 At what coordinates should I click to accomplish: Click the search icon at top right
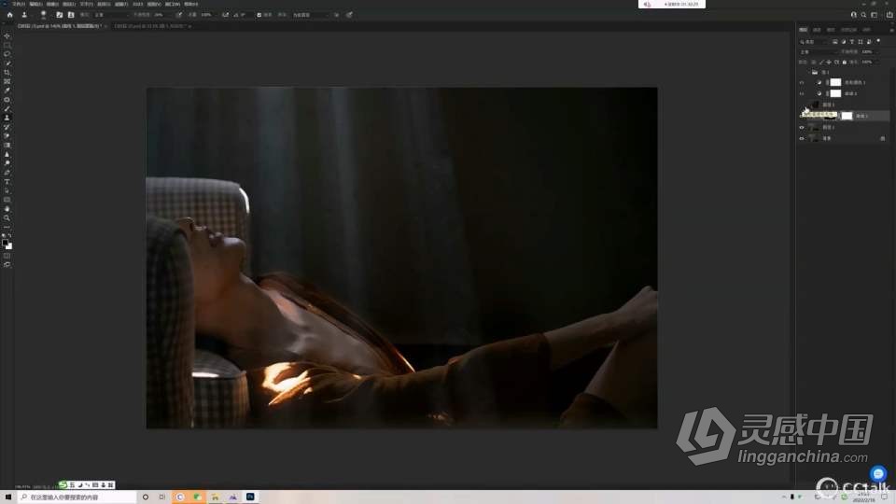(x=863, y=15)
